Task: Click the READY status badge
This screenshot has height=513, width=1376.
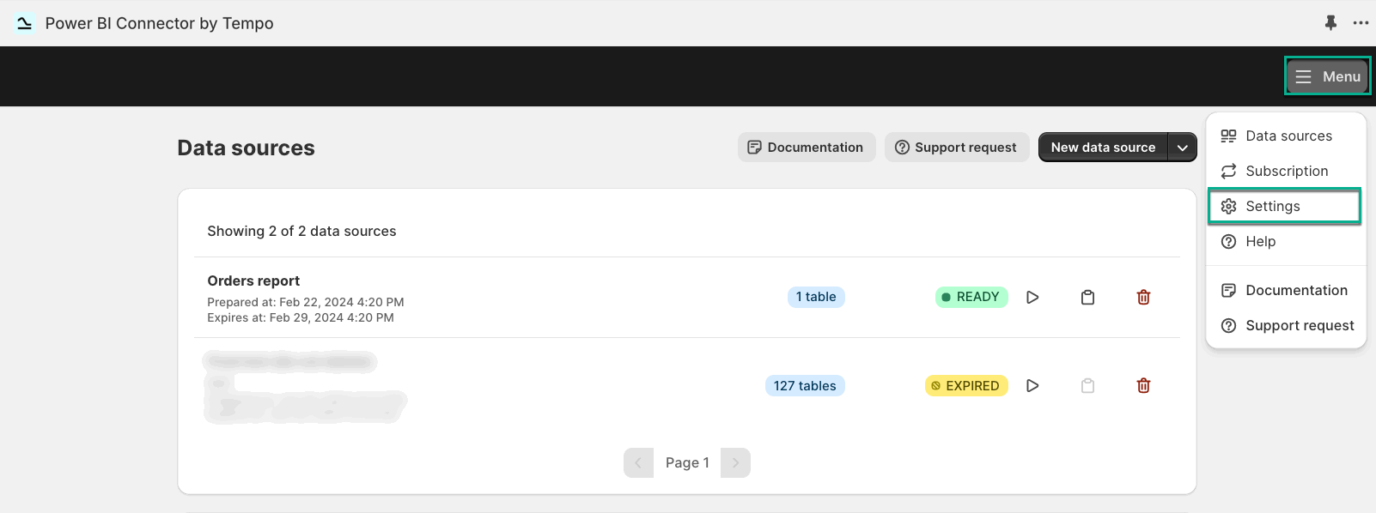Action: pos(971,297)
